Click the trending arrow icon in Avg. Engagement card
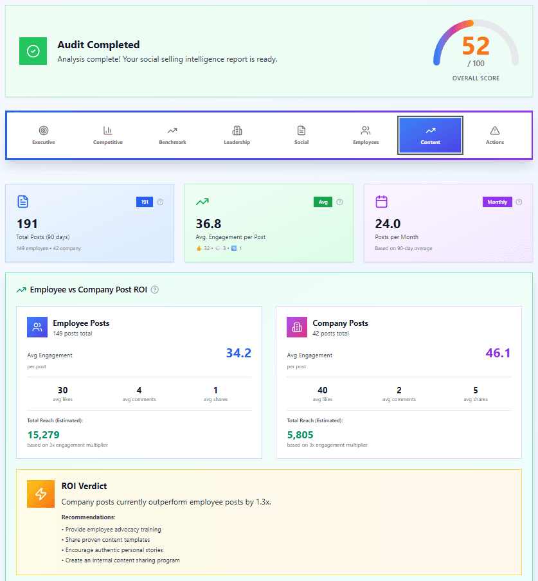 [202, 202]
